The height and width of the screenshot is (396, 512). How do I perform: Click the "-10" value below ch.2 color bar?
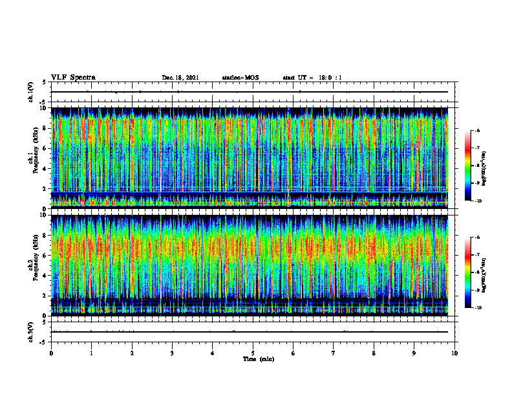[477, 307]
